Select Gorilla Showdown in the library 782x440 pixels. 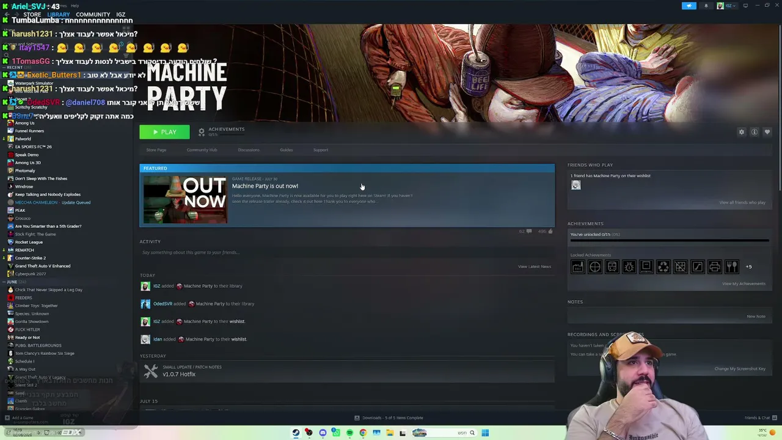click(31, 321)
